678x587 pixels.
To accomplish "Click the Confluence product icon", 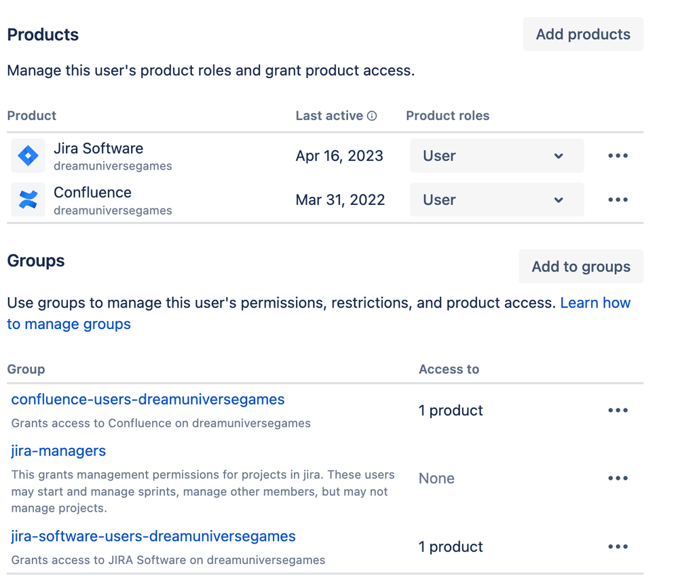I will [x=28, y=200].
